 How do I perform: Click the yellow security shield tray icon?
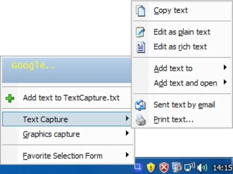(151, 167)
